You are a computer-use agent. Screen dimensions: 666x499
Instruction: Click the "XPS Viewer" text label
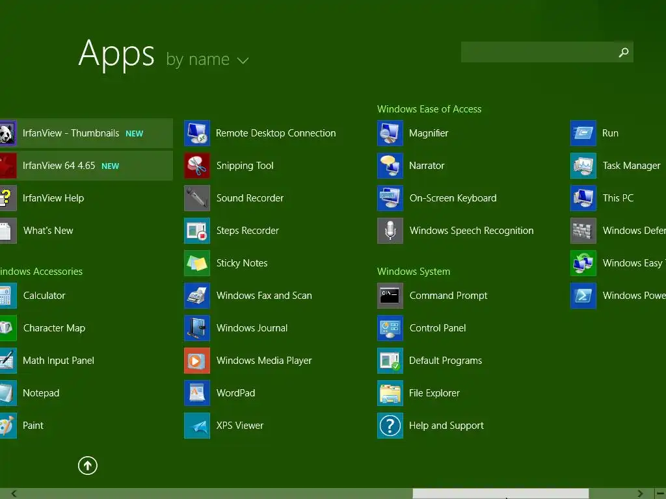(x=239, y=426)
